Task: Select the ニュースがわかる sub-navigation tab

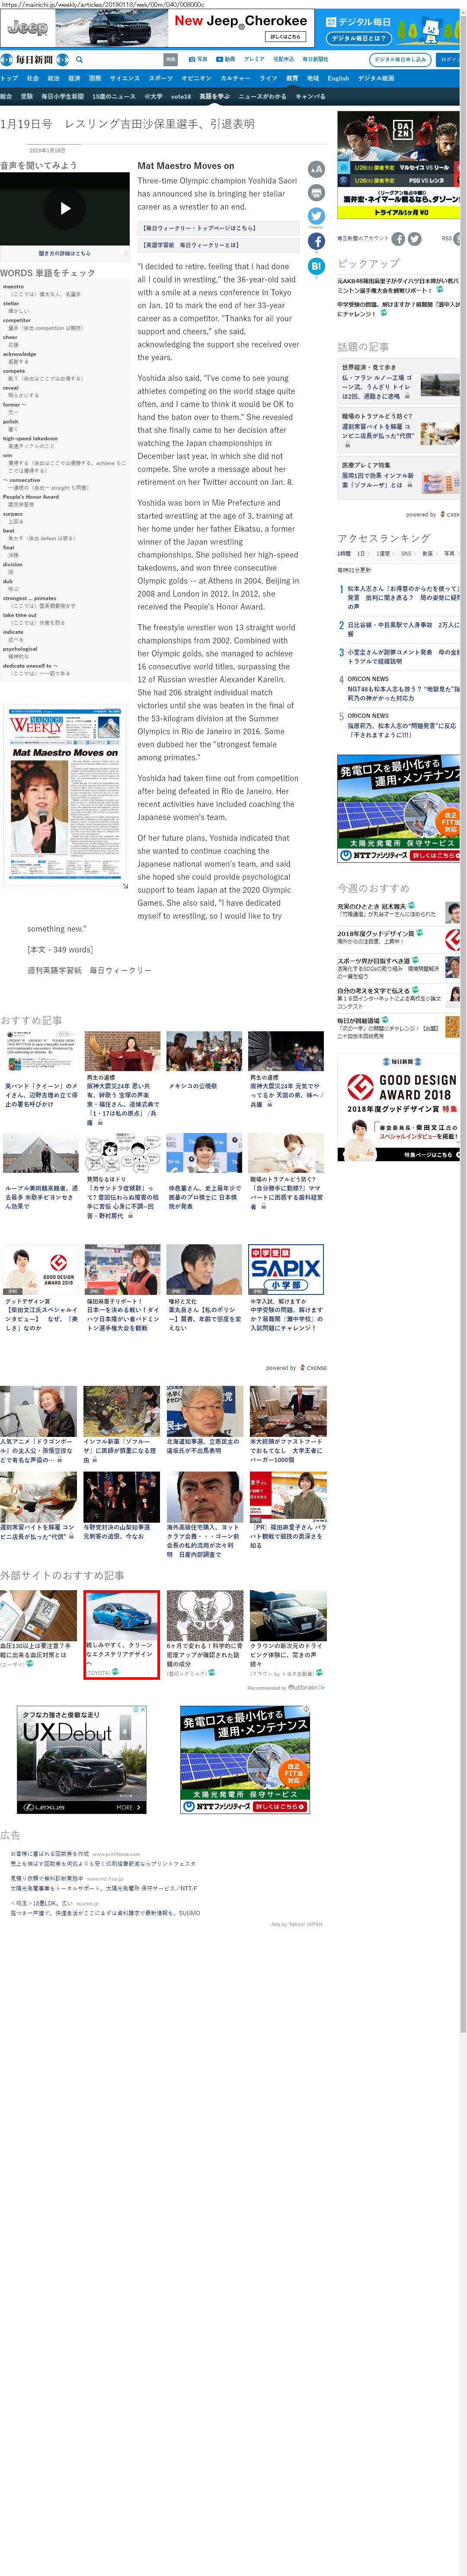Action: click(x=262, y=97)
